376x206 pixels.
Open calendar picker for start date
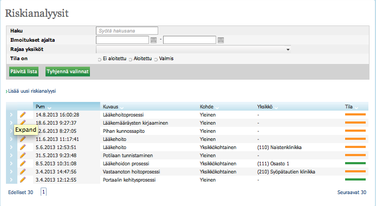[x=153, y=40]
